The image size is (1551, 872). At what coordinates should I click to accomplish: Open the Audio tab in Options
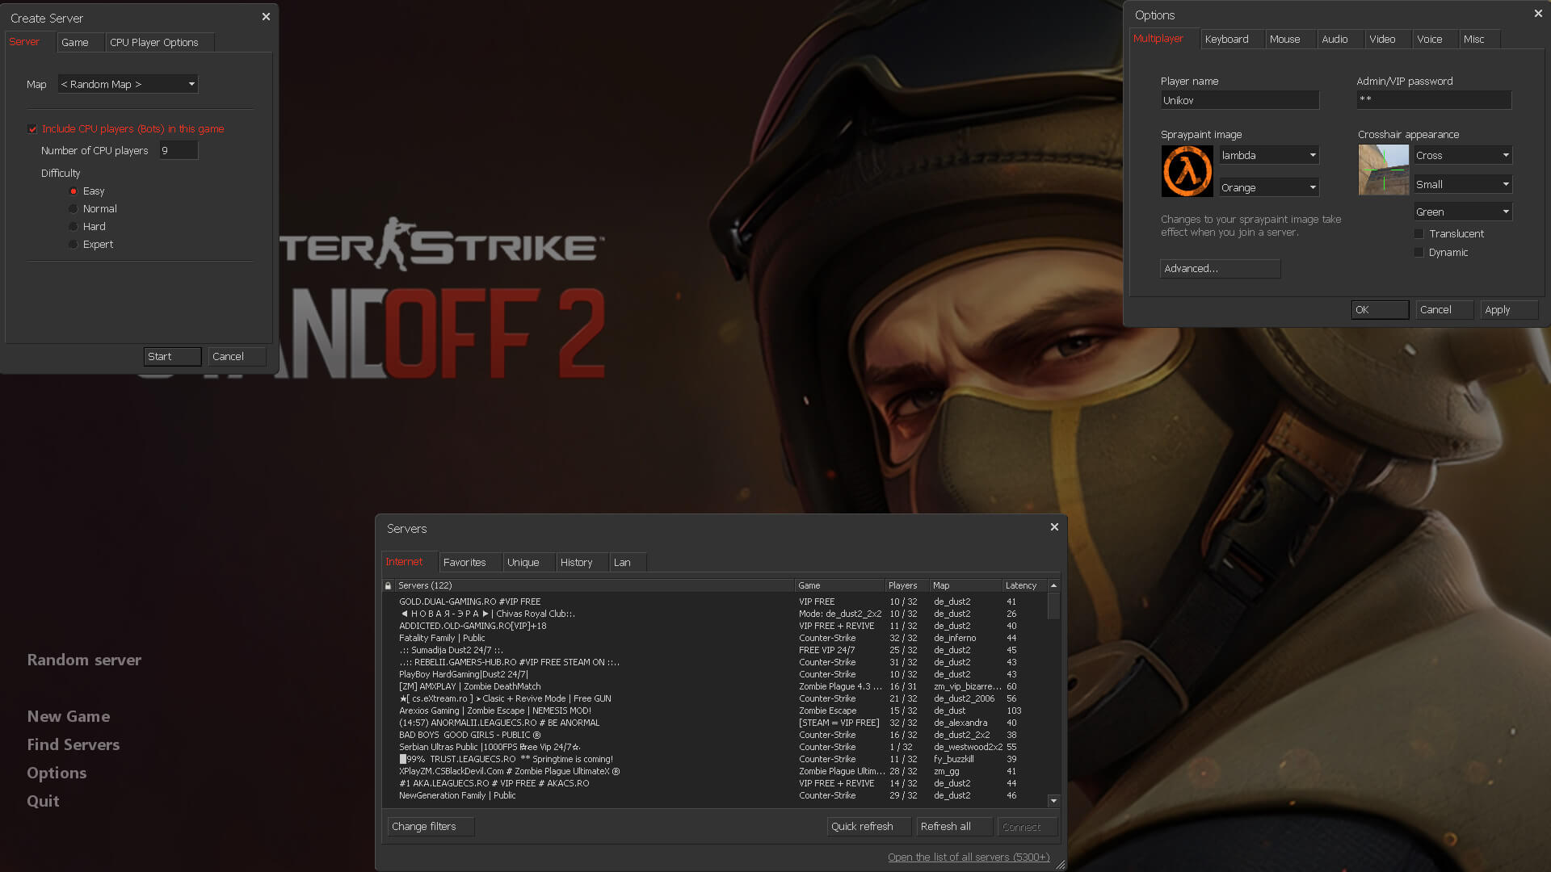(1340, 39)
